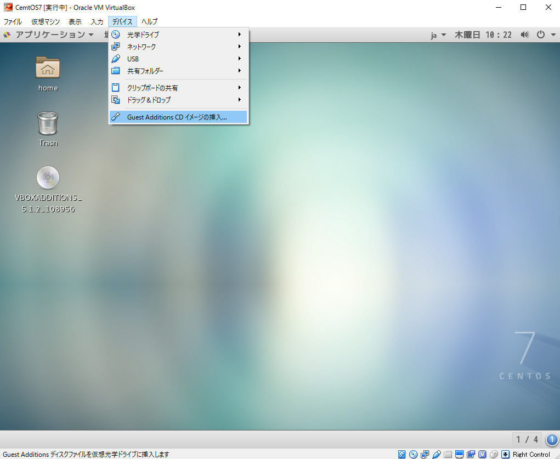
Task: Click the workspace switcher 1 / 4
Action: [x=527, y=439]
